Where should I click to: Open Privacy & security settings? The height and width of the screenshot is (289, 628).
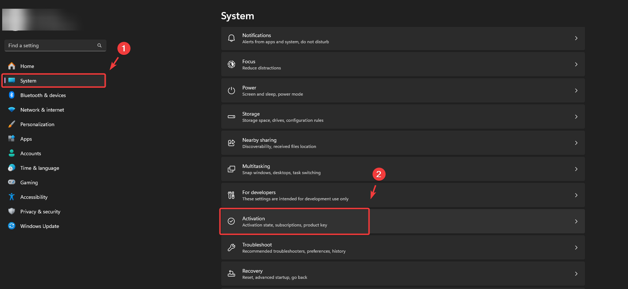(40, 212)
